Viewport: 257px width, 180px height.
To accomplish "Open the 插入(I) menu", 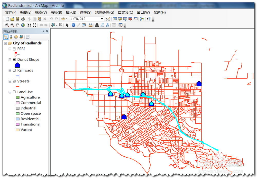I will tap(71, 12).
